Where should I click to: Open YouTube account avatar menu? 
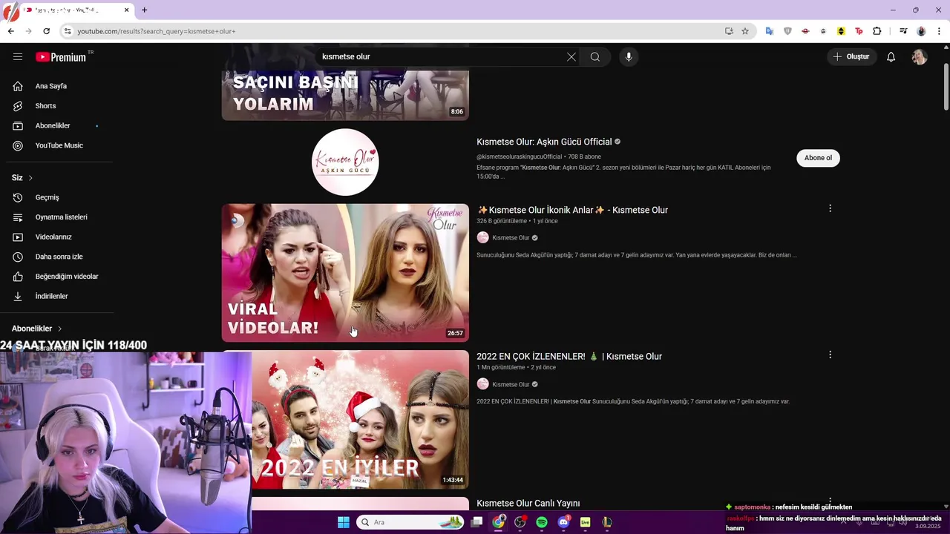[920, 57]
